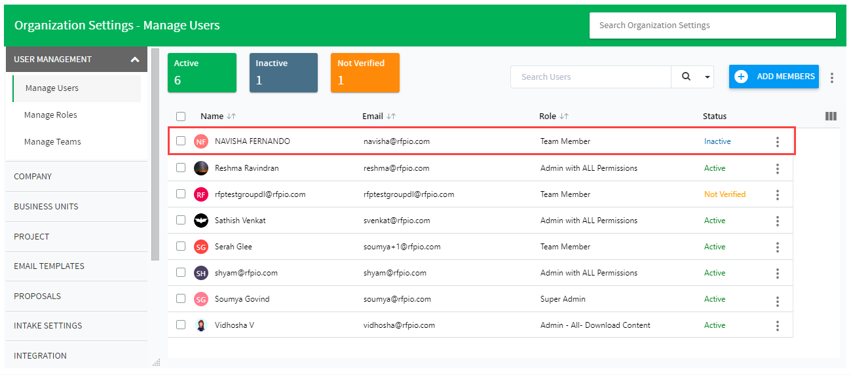The image size is (851, 375).
Task: Tick the select-all users checkbox
Action: tap(181, 116)
